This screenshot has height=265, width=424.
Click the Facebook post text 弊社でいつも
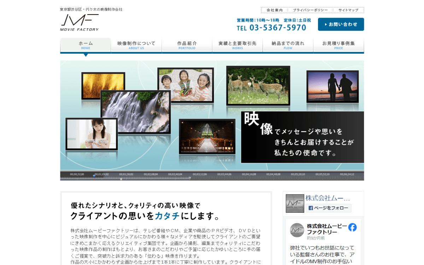tap(322, 255)
